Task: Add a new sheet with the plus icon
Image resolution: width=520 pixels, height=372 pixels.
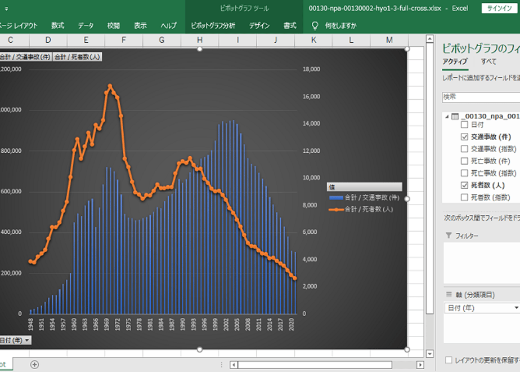Action: point(34,365)
